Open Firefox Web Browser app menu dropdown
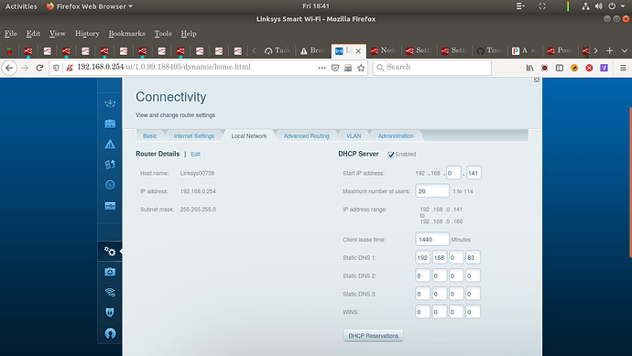The image size is (632, 356). [x=90, y=6]
